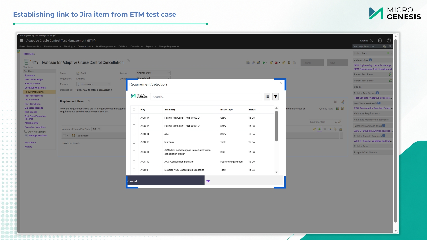Screen dimensions: 427x240
Task: Click the add Parent Test Plans icon
Action: tap(390, 74)
